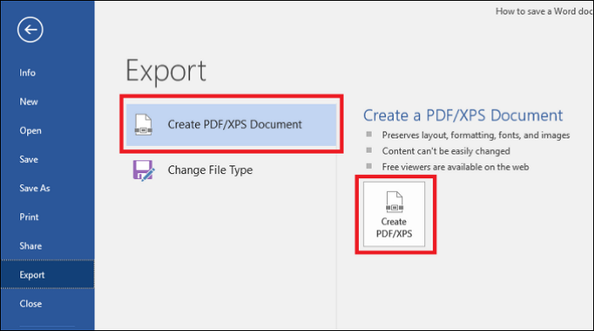Open the Share page
Screen dimensions: 594x331
(x=31, y=246)
